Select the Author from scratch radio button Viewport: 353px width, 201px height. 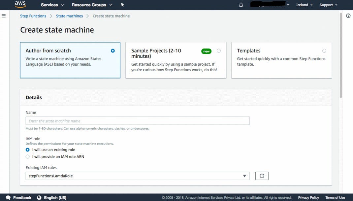click(113, 51)
